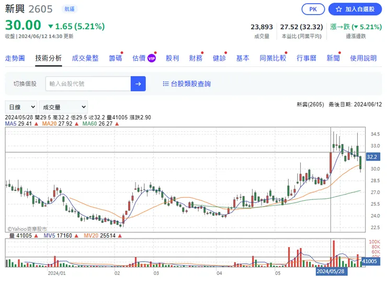The image size is (387, 281).
Task: Click the purple VIP badge icon
Action: [x=152, y=59]
